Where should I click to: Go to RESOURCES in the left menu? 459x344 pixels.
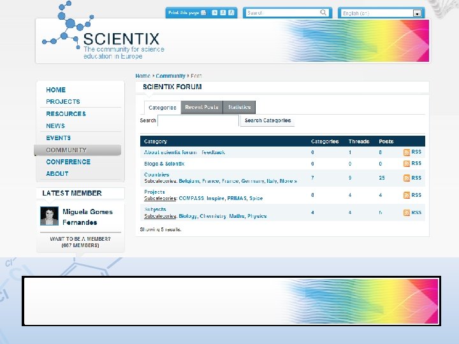(66, 114)
